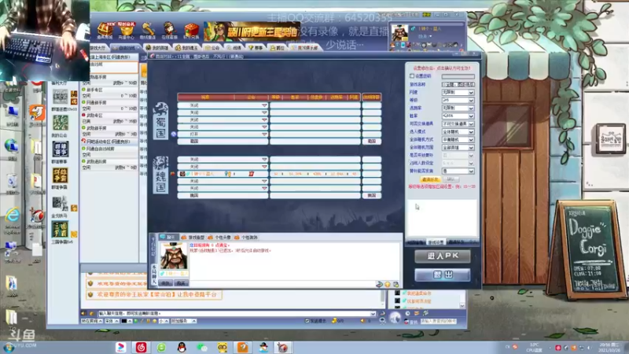
Task: Click the QQ penguin icon in taskbar
Action: click(182, 347)
